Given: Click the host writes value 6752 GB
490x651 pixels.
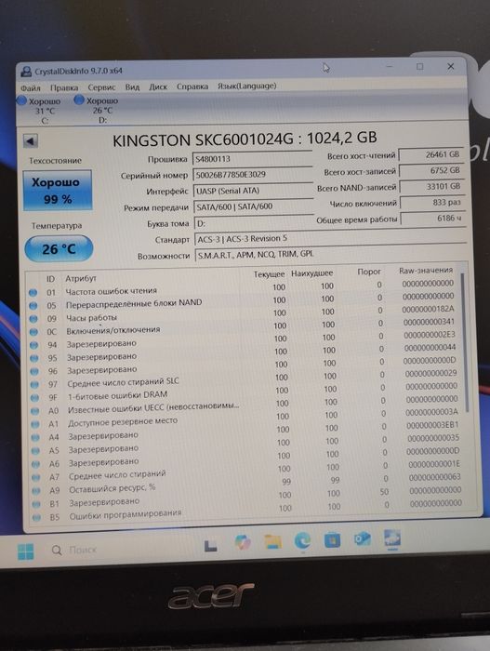Looking at the screenshot, I should pyautogui.click(x=431, y=170).
